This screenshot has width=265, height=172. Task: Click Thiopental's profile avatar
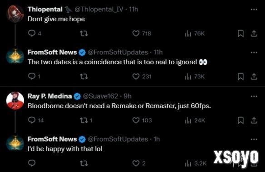(15, 14)
